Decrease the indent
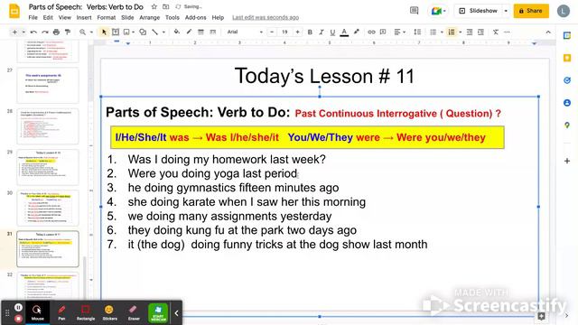 [470, 32]
